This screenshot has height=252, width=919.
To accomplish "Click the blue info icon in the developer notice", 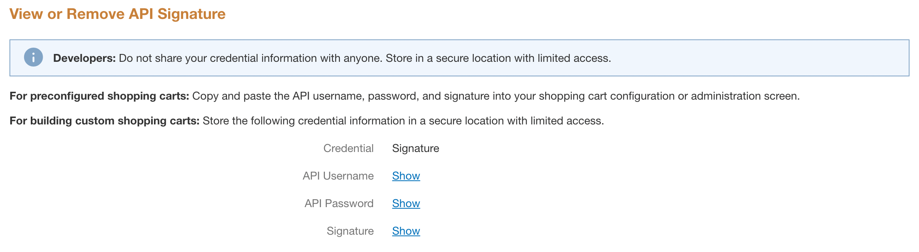I will pyautogui.click(x=34, y=57).
